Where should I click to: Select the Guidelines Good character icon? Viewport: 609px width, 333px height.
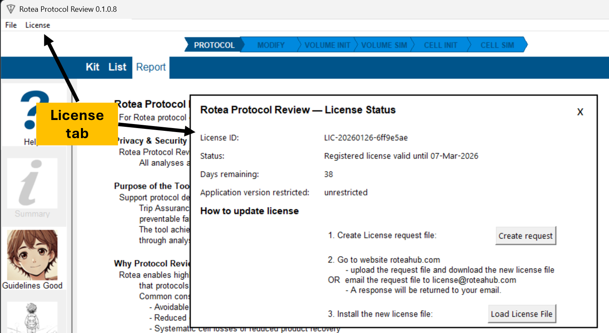(32, 255)
